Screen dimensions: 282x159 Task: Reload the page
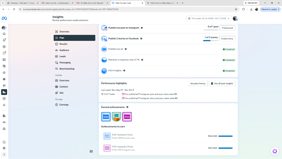(14, 9)
